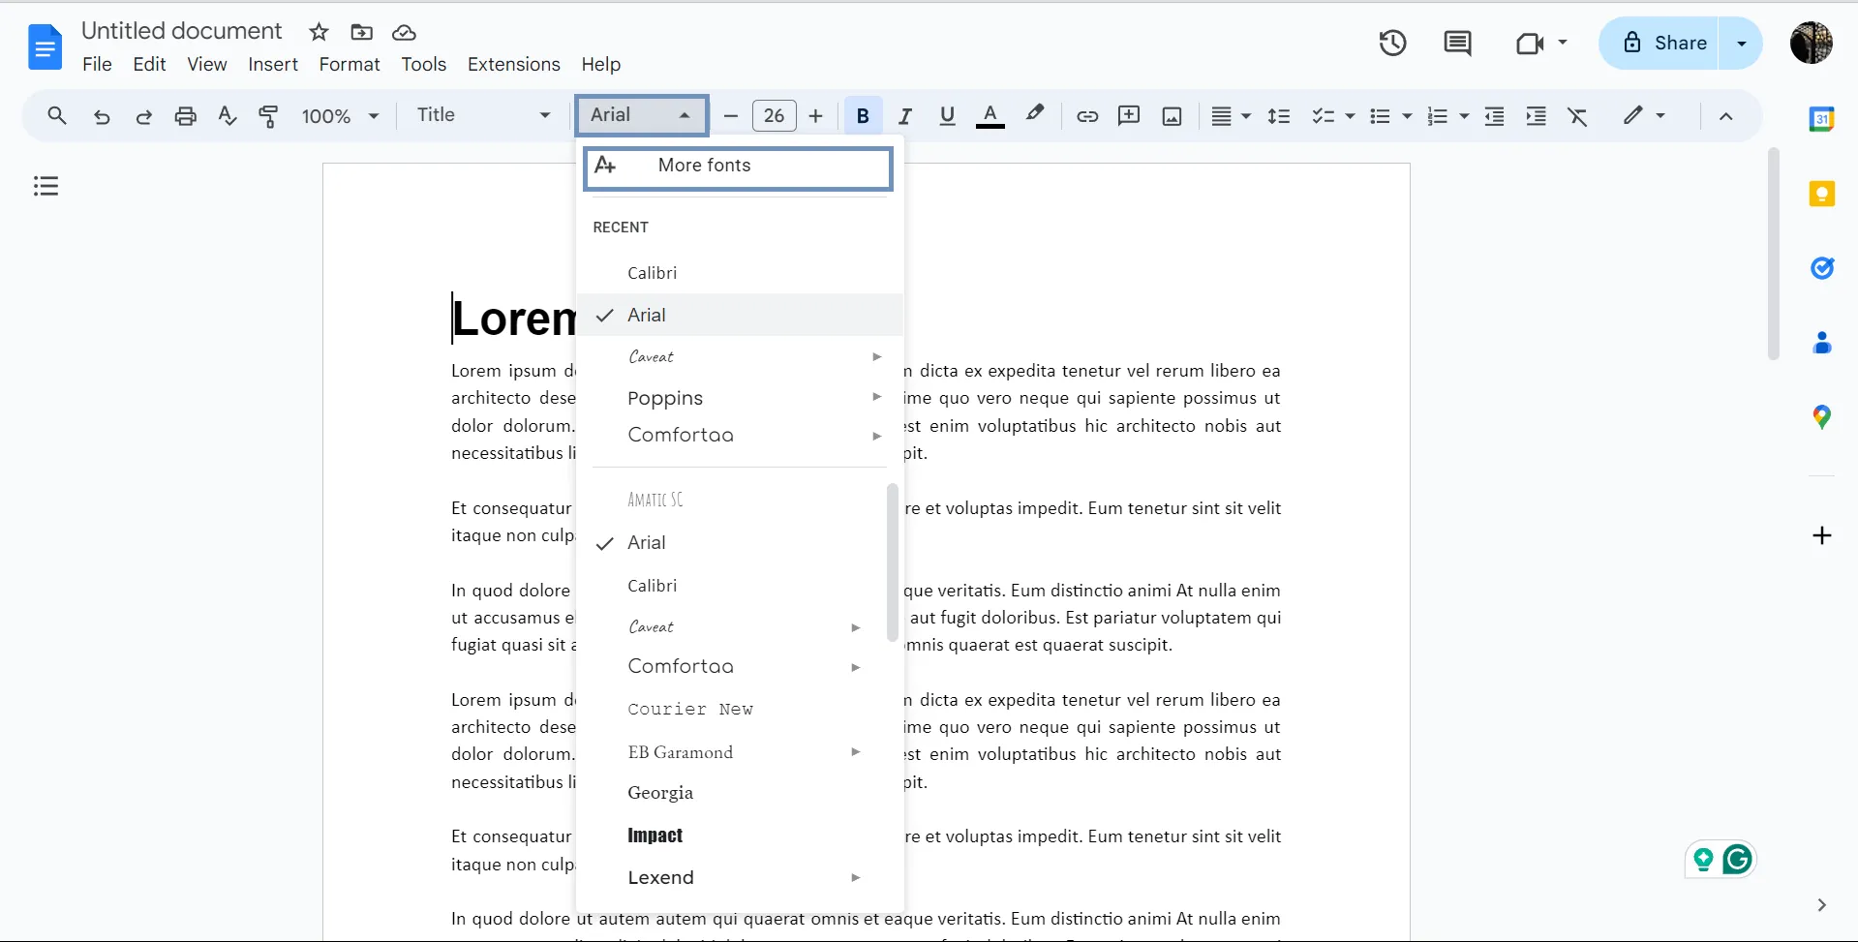Toggle bold formatting button

[x=863, y=116]
